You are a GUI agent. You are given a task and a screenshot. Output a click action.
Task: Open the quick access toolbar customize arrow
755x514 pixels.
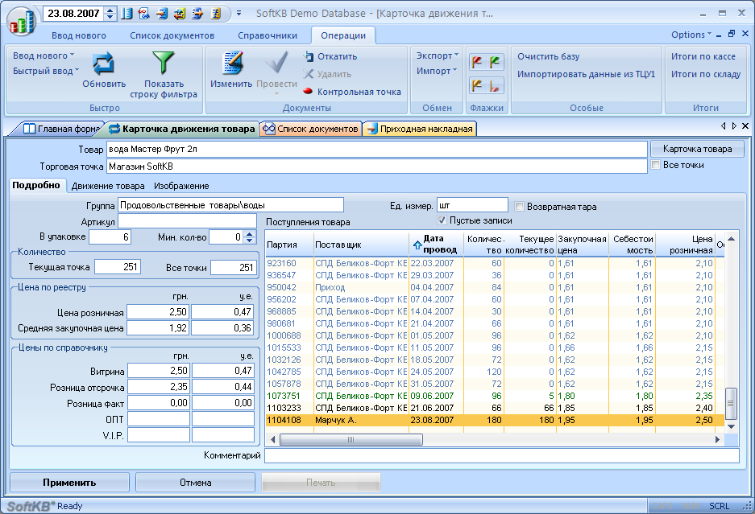tap(239, 14)
